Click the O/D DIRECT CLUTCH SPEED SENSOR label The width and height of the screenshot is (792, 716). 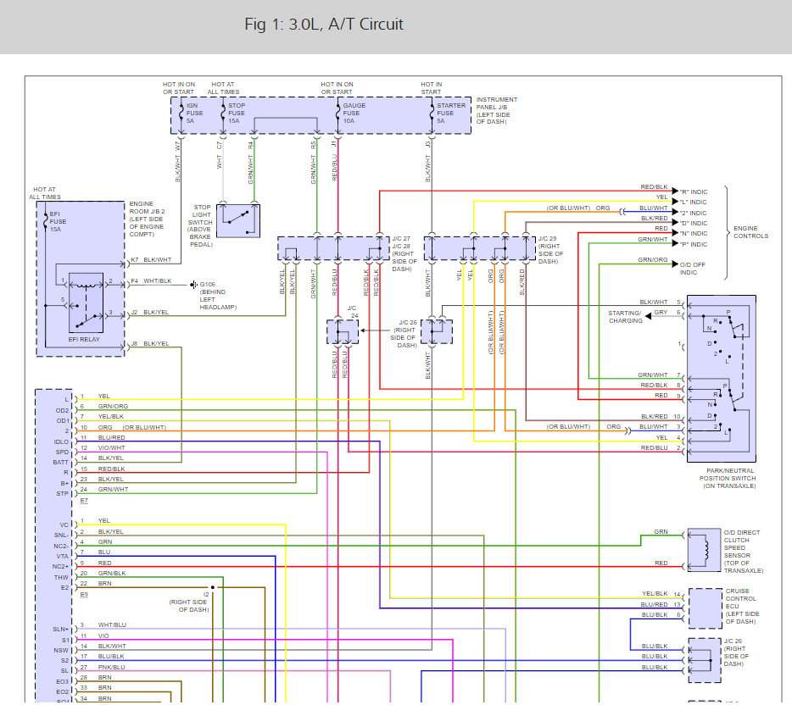(744, 552)
